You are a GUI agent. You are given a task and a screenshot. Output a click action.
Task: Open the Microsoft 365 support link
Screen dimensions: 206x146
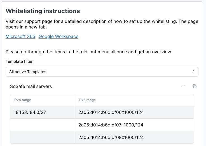point(20,36)
